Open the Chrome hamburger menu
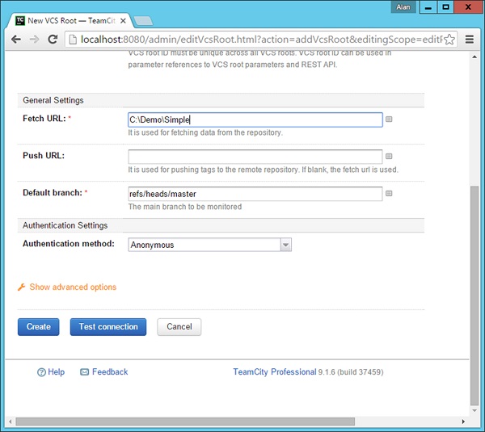Screen dimensions: 485x432 coord(470,39)
